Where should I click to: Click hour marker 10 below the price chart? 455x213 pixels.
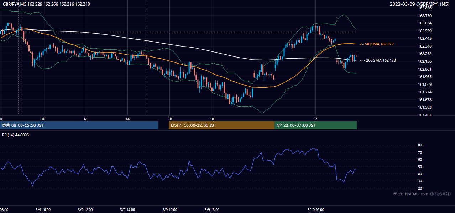[43, 119]
